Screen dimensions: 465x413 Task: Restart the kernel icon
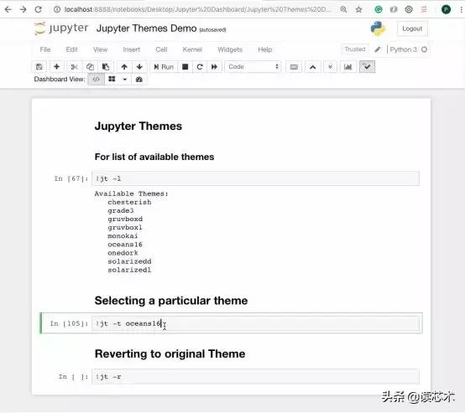tap(200, 67)
